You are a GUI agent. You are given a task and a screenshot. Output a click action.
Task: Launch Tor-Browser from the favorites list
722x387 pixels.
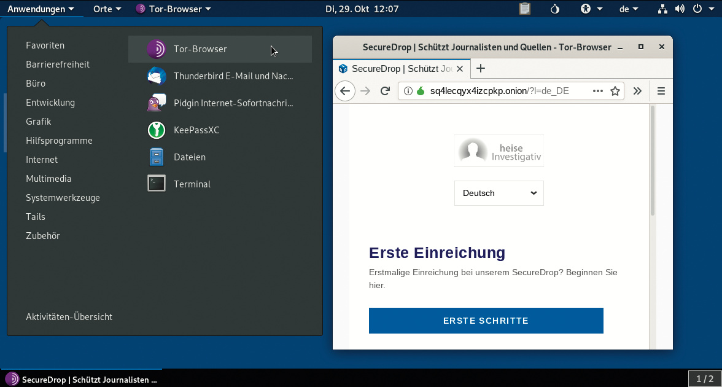220,49
